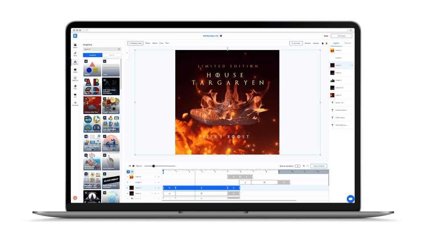Click the Close Timeline button
Image resolution: width=428 pixels, height=241 pixels.
[319, 166]
